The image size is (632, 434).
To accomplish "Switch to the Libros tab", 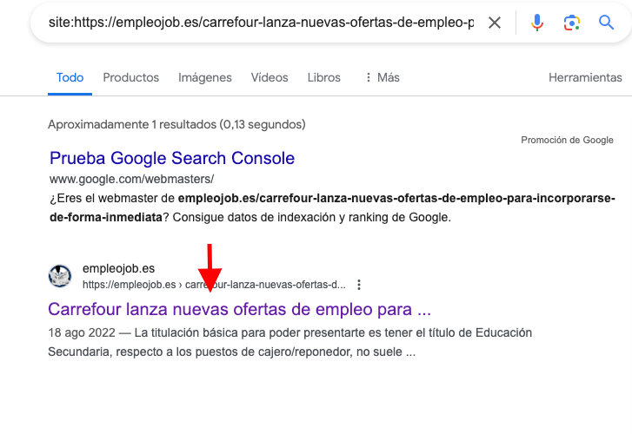I will (x=323, y=77).
